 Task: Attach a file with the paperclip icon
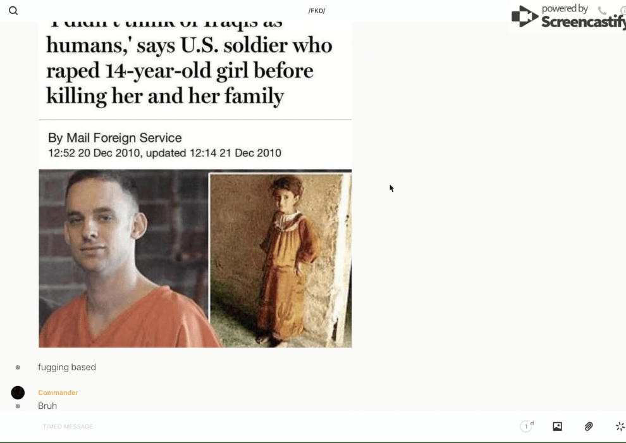pyautogui.click(x=589, y=426)
